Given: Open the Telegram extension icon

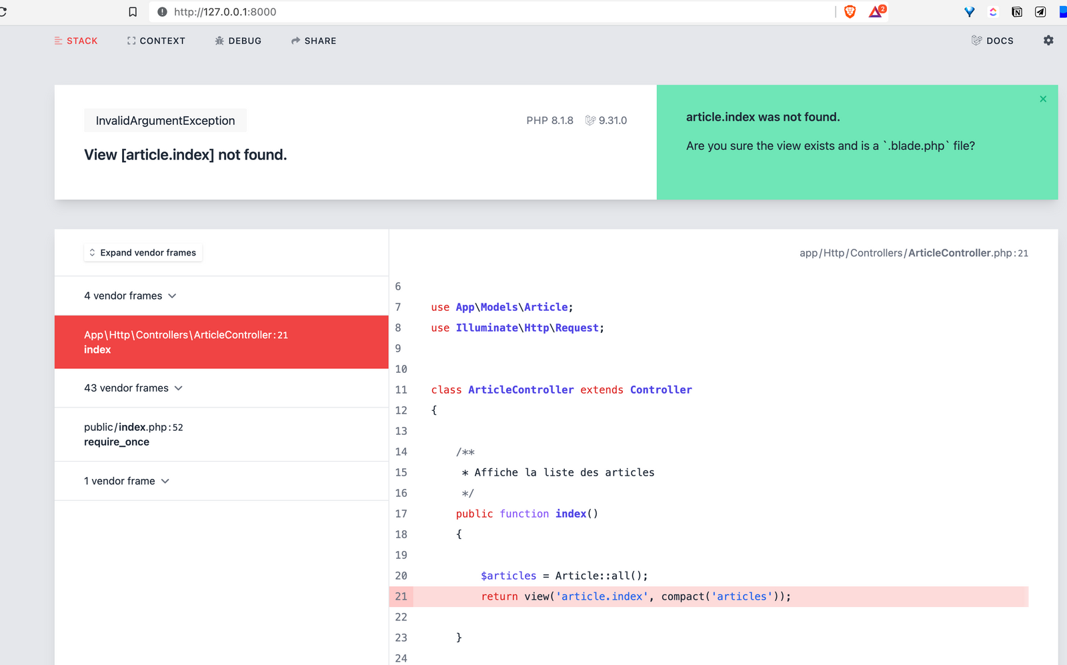Looking at the screenshot, I should tap(1040, 11).
